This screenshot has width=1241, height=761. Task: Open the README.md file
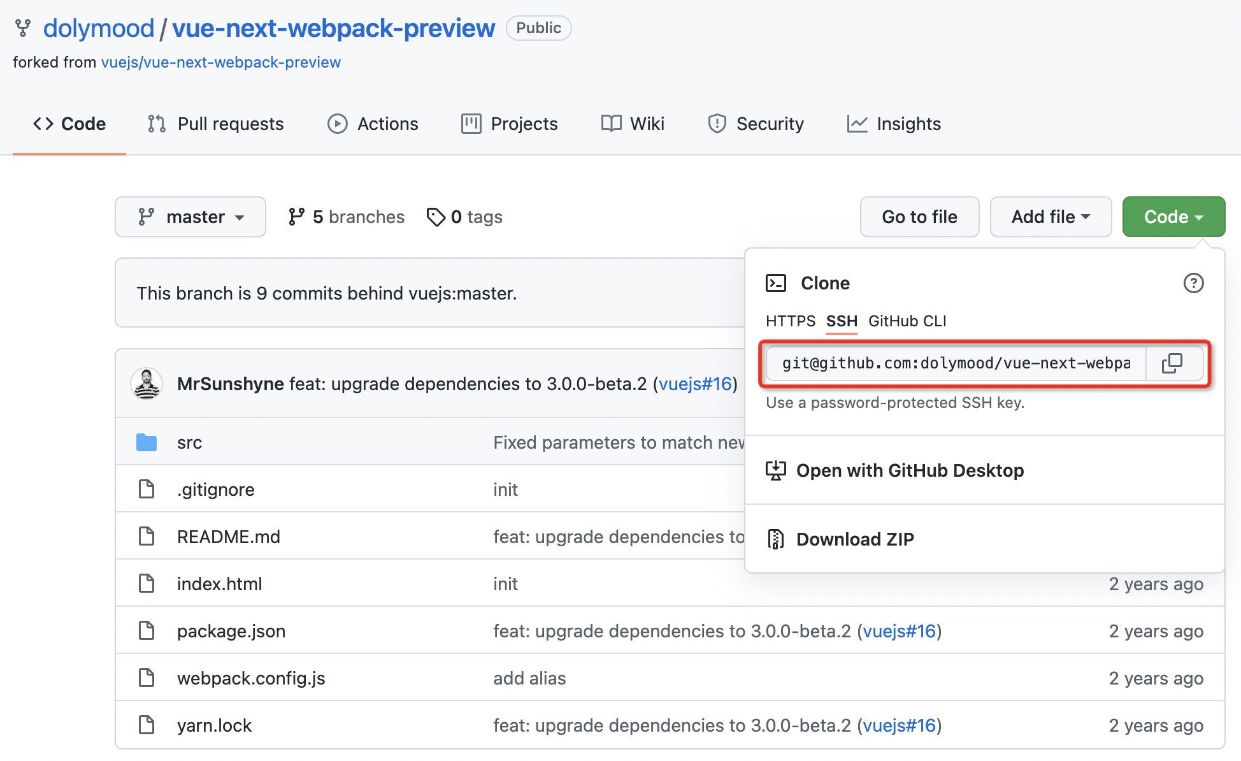[x=229, y=537]
